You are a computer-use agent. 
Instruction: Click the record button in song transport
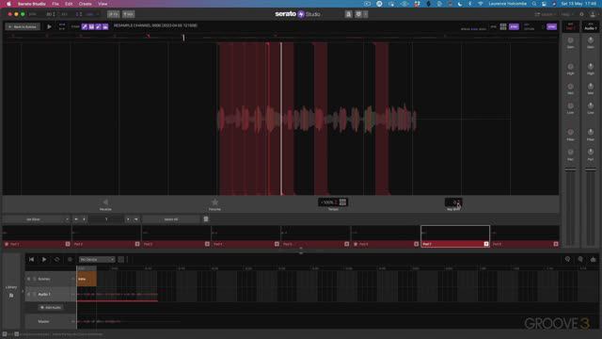click(x=70, y=260)
